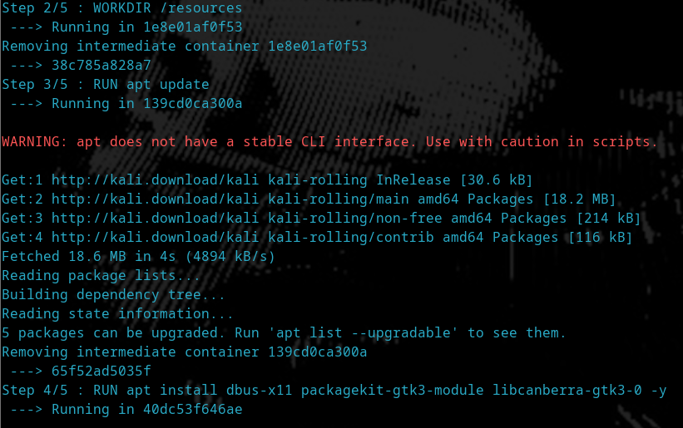
Task: Click the 'Building dependency tree...' line
Action: (113, 294)
